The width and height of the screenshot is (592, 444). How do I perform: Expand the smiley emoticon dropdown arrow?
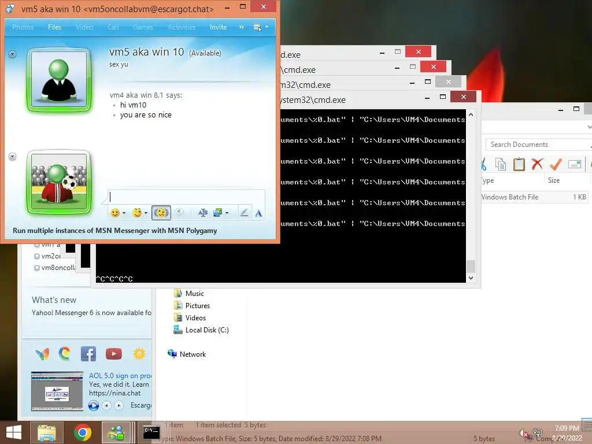[124, 213]
